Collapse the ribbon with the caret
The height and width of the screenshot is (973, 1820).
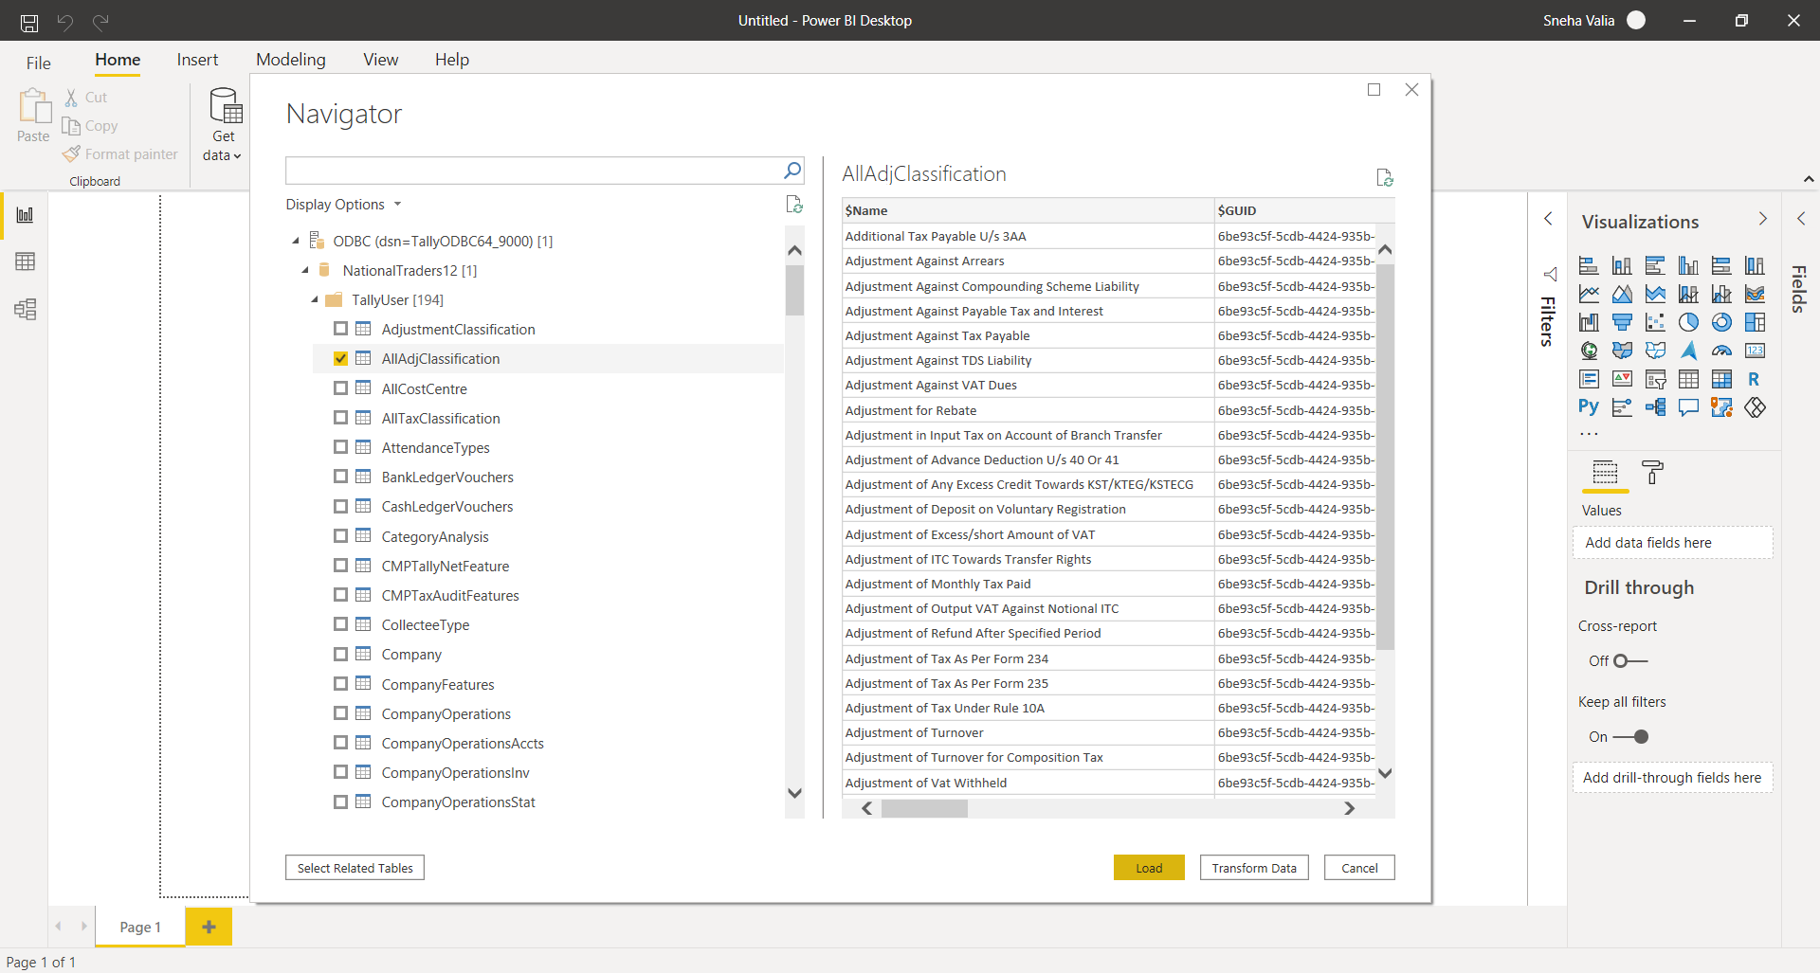pos(1808,179)
